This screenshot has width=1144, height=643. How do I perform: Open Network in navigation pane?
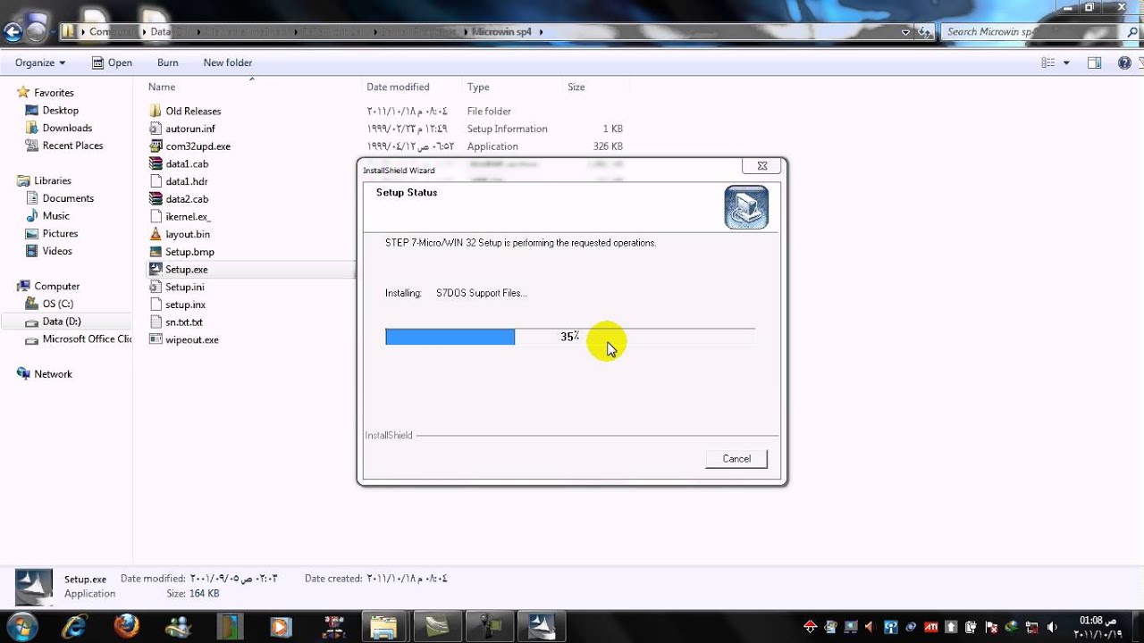click(x=53, y=374)
